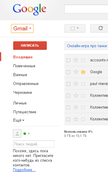Open select-all dropdown arrow in toolbar
This screenshot has width=108, height=177.
pos(78,28)
